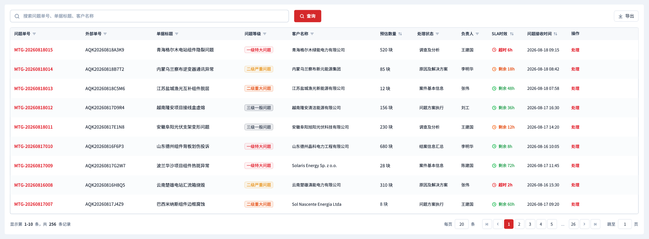This screenshot has height=239, width=649.
Task: Go to the last page with the skip-forward icon
Action: (595, 224)
